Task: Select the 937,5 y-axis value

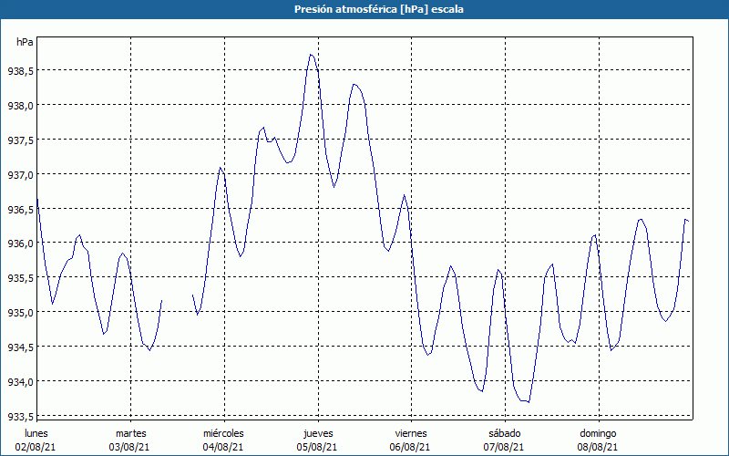Action: [20, 140]
